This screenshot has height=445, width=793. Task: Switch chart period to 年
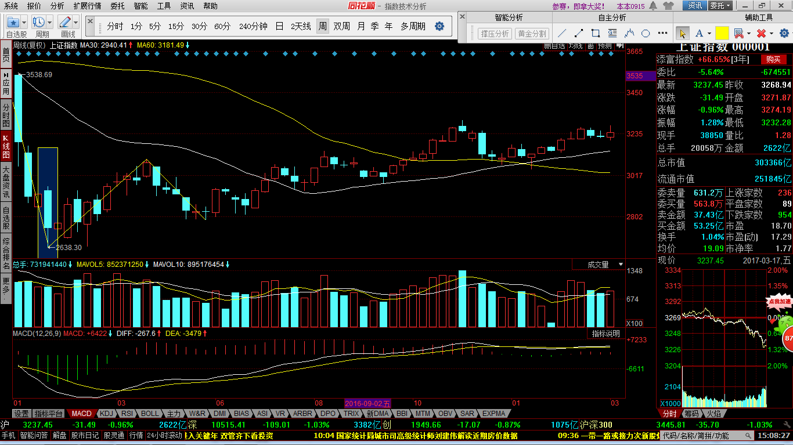click(388, 26)
